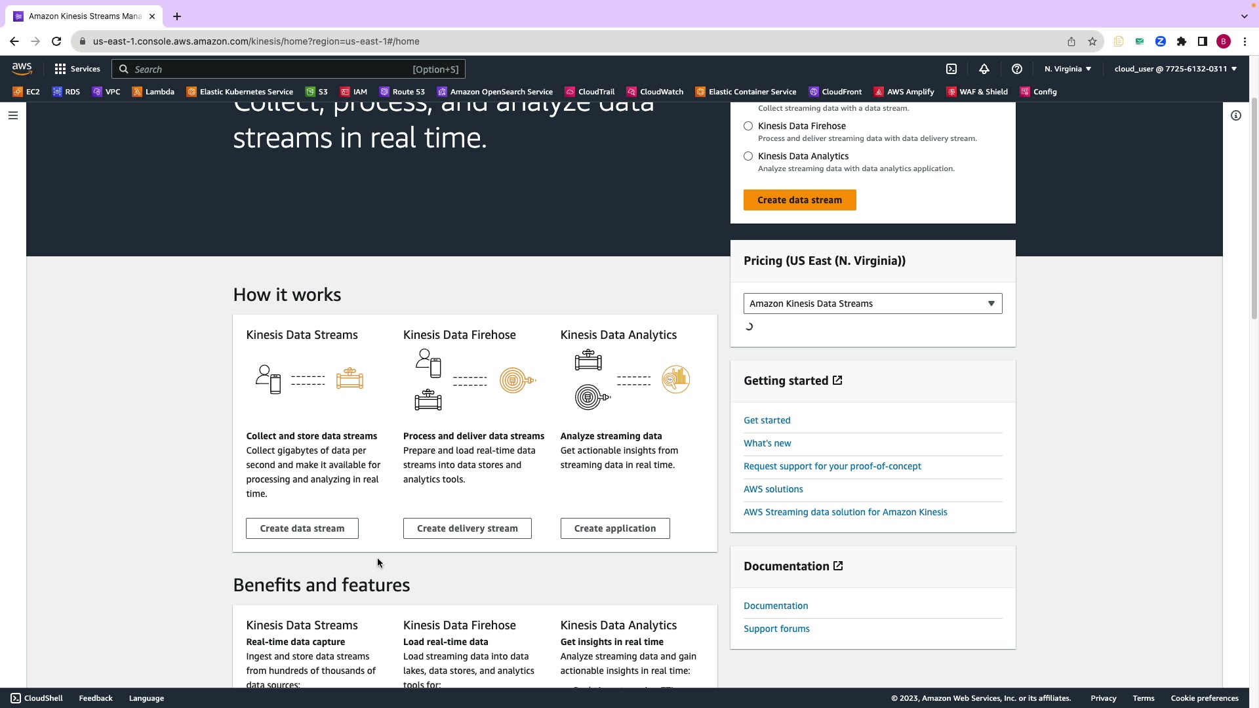The width and height of the screenshot is (1259, 708).
Task: Open the Language menu in the footer
Action: pyautogui.click(x=146, y=698)
